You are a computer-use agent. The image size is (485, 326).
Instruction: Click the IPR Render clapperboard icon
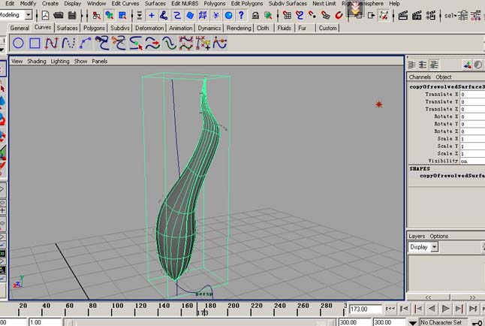pyautogui.click(x=417, y=15)
